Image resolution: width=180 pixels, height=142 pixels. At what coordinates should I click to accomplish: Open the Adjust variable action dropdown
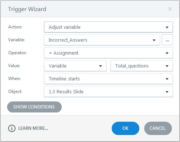point(108,27)
